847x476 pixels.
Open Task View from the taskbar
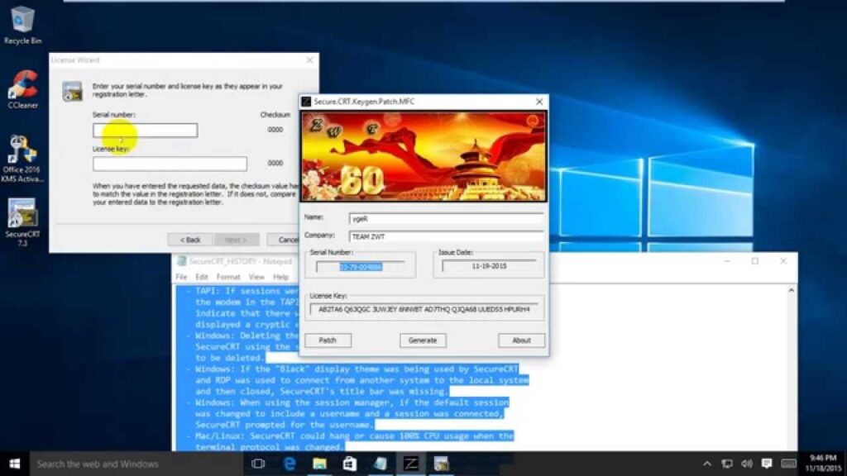[258, 464]
